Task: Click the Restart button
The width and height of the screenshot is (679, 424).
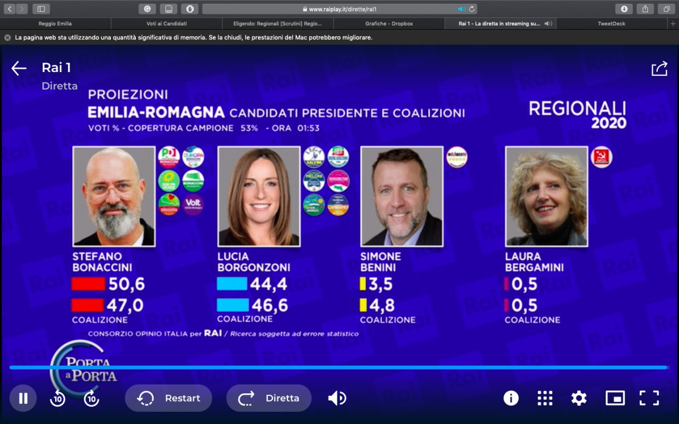Action: 169,398
